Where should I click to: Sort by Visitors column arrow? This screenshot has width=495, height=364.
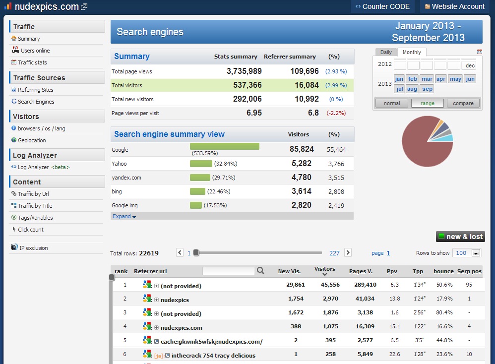pos(324,274)
